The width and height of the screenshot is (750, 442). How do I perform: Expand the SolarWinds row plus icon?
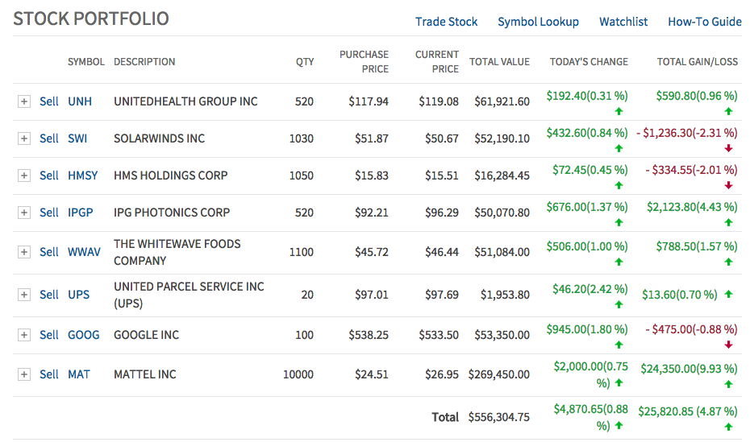[x=24, y=138]
